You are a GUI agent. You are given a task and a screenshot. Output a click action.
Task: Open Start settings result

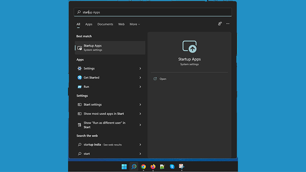(110, 105)
